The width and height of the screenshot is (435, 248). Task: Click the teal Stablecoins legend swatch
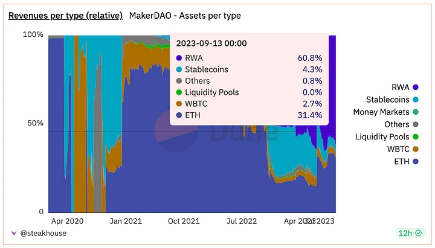415,100
